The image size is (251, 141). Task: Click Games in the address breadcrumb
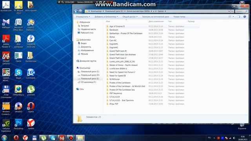(x=160, y=11)
